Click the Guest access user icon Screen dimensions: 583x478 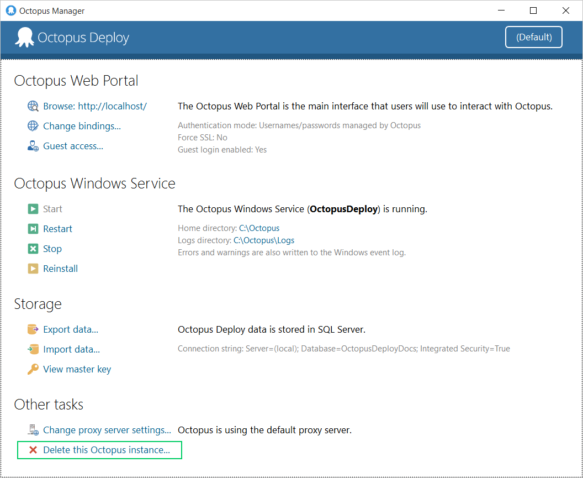(33, 146)
